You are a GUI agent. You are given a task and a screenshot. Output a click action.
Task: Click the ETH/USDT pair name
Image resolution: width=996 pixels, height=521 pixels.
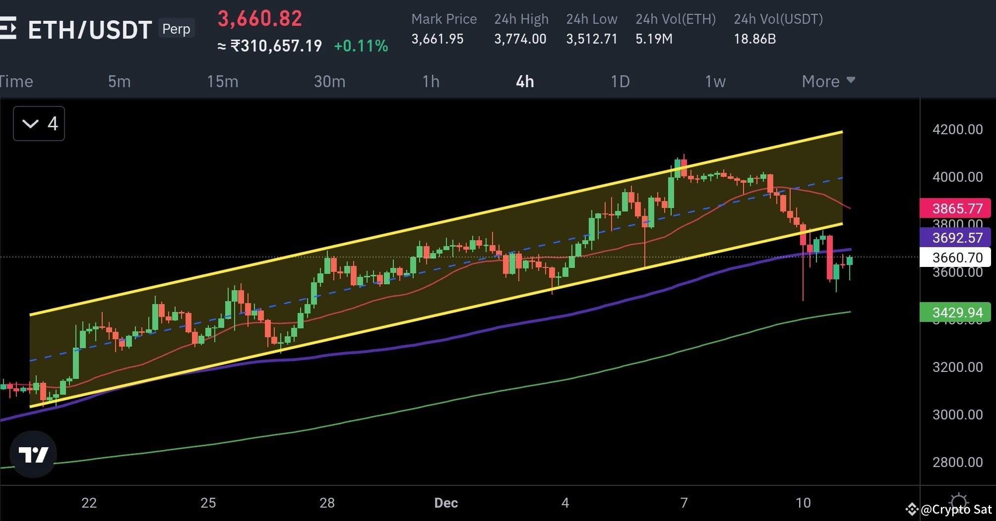pos(89,29)
